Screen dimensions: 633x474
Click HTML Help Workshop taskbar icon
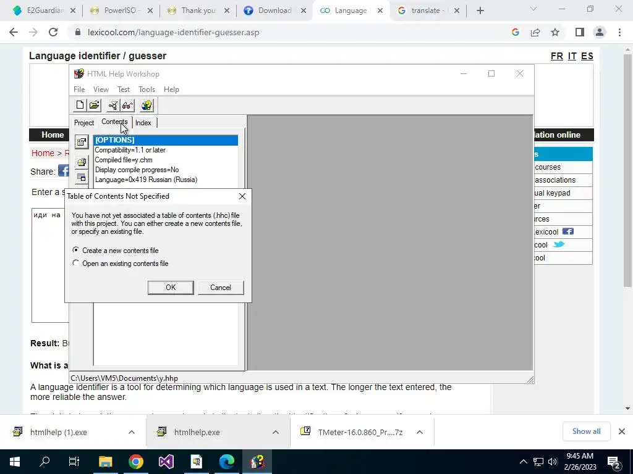tap(257, 462)
